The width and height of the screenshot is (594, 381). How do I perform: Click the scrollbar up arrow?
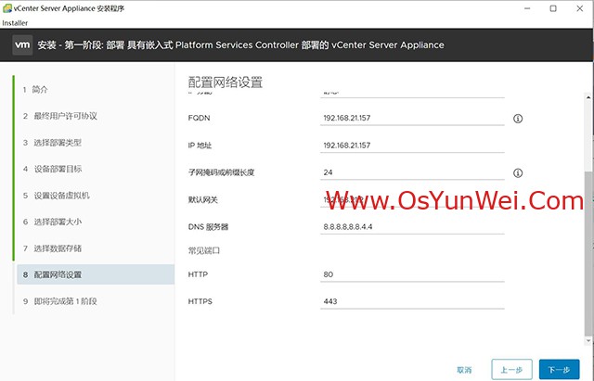tap(588, 97)
